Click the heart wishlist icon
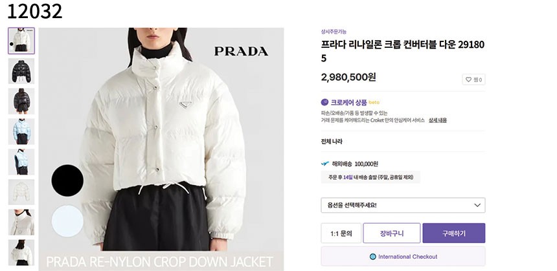This screenshot has width=557, height=271. click(x=468, y=80)
